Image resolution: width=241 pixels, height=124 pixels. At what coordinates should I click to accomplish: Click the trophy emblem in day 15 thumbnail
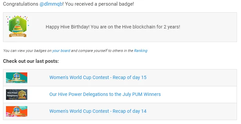(16, 76)
